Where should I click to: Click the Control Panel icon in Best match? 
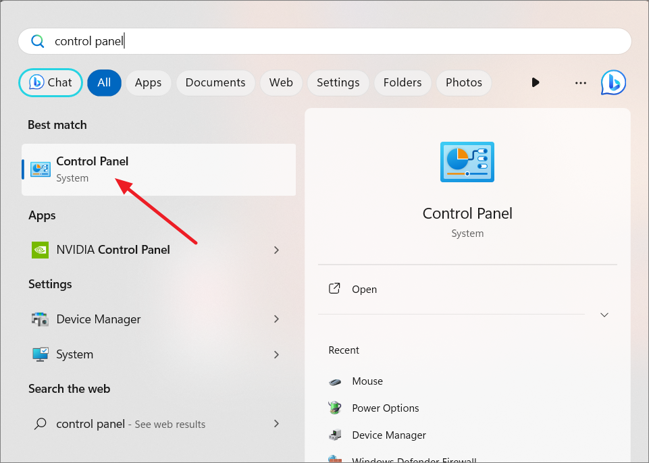(41, 169)
